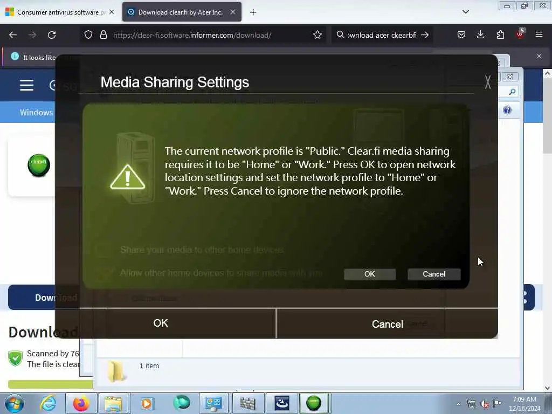Click the site security padlock icon
The height and width of the screenshot is (414, 552).
point(103,35)
